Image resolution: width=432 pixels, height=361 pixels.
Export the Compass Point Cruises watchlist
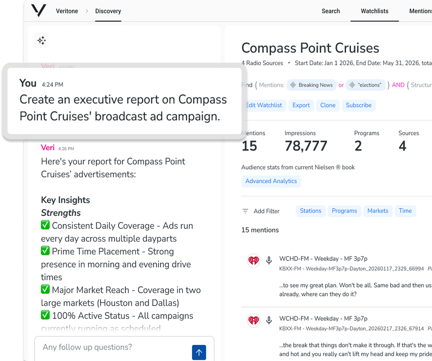pos(301,105)
